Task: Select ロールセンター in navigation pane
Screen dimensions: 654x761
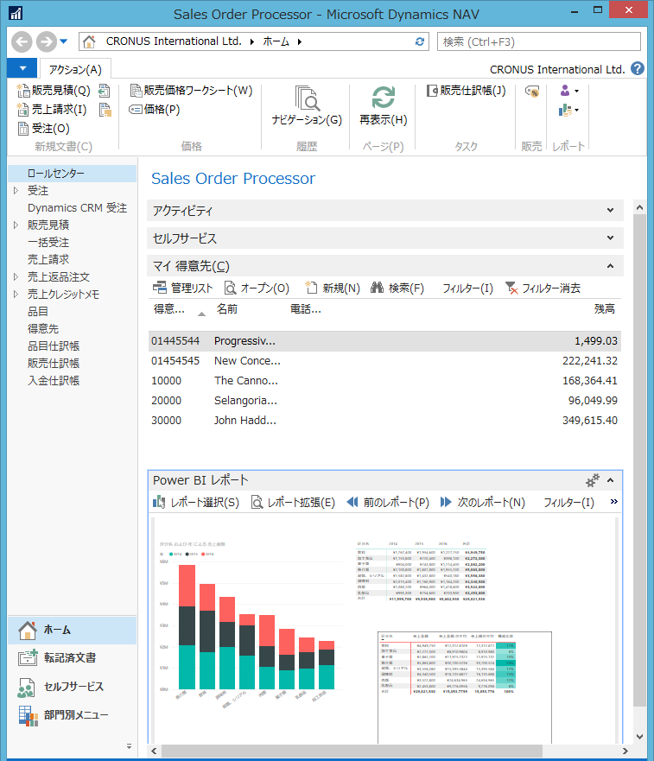Action: (x=73, y=174)
